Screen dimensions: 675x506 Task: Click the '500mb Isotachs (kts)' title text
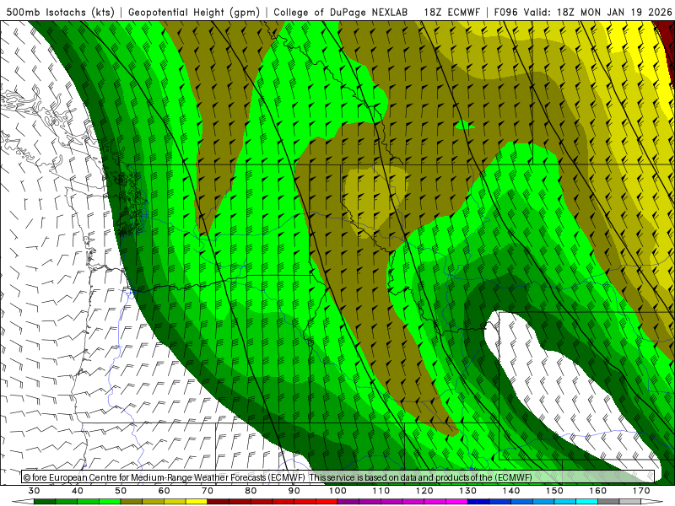tap(60, 12)
